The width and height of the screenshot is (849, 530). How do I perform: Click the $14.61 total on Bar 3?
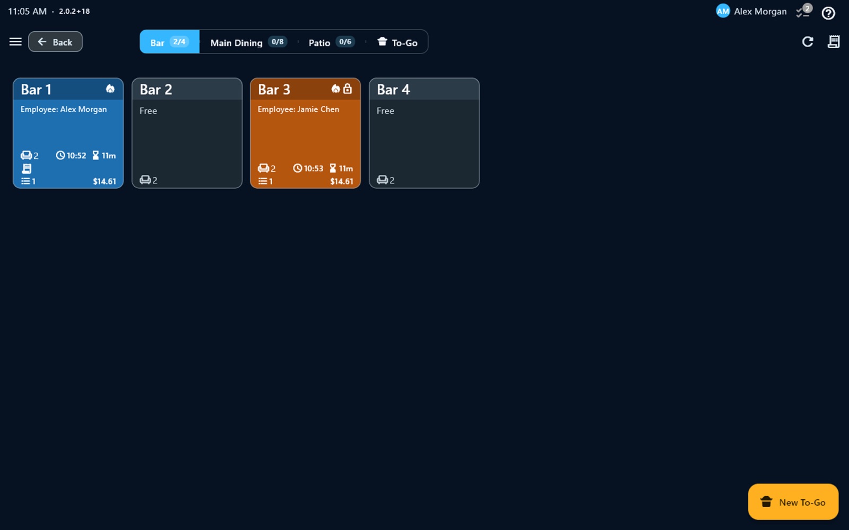tap(342, 181)
